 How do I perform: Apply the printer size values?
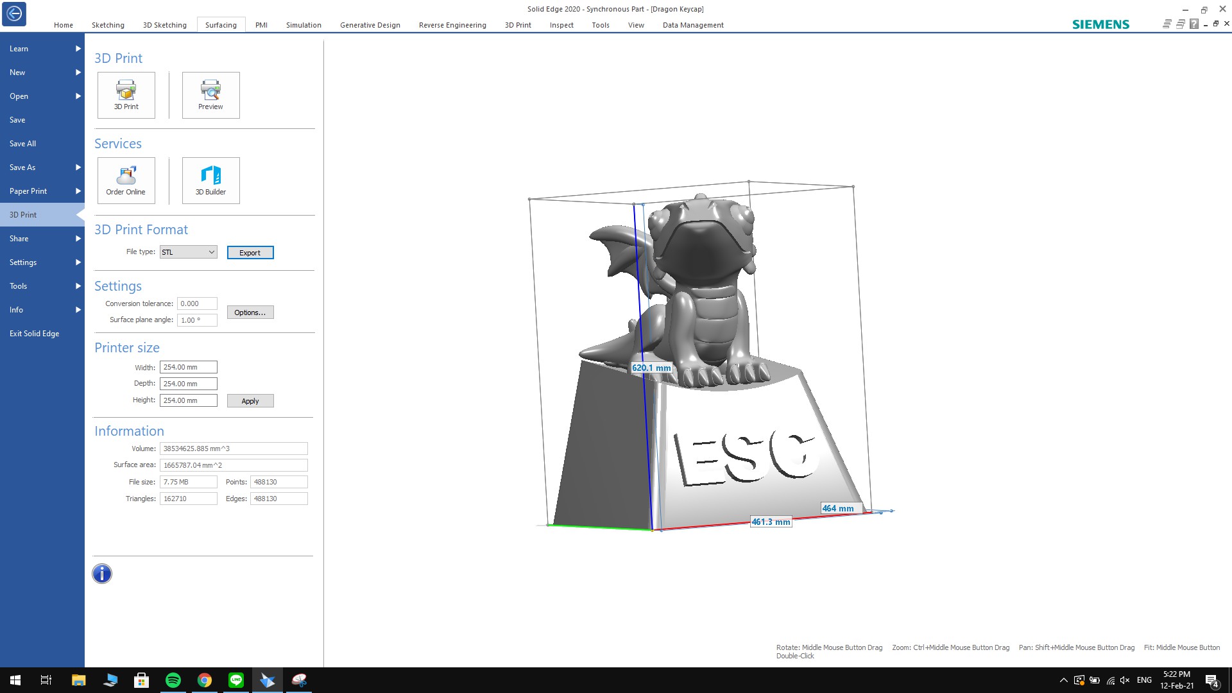pyautogui.click(x=250, y=401)
